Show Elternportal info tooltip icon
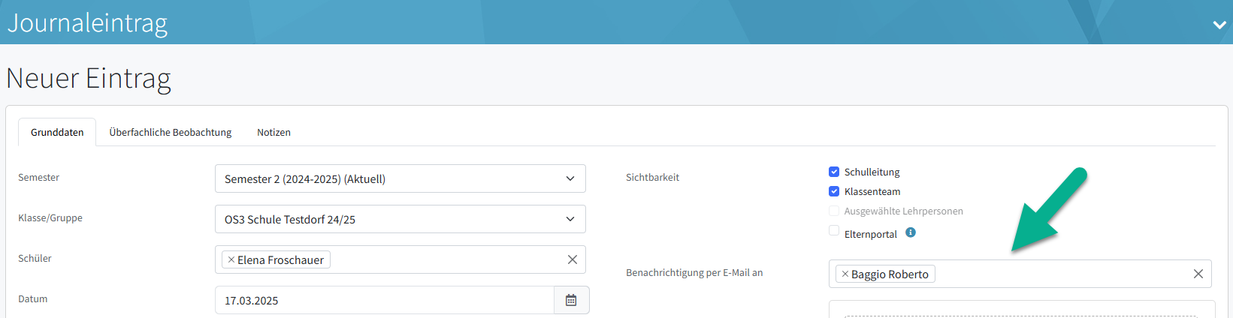This screenshot has height=318, width=1233. [911, 232]
